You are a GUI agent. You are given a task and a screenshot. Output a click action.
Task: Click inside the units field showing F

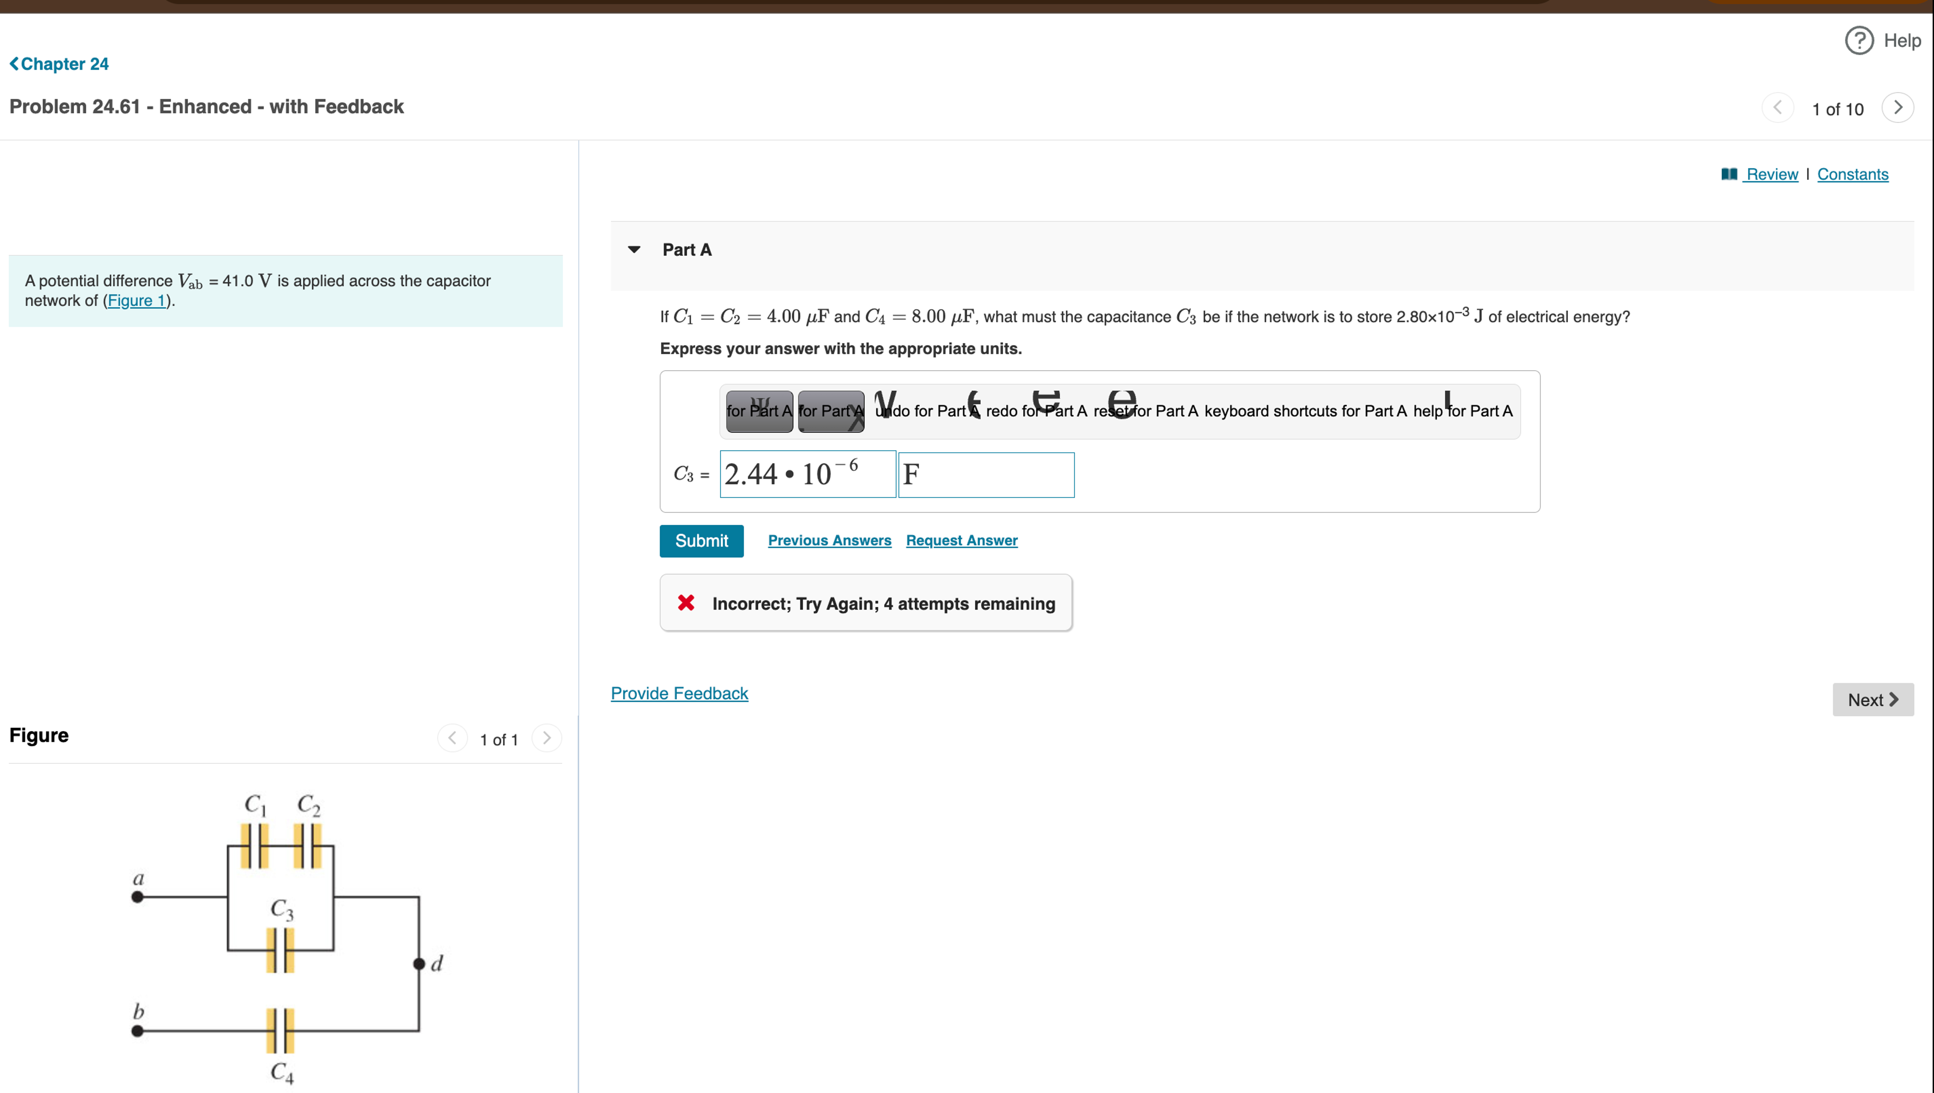986,474
